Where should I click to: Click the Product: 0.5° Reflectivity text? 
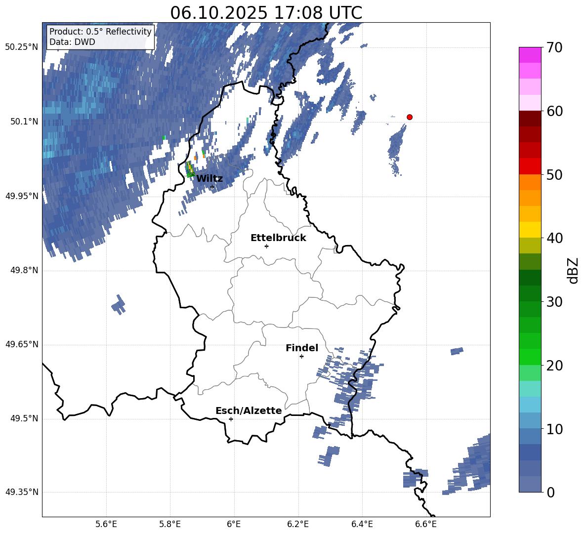click(100, 31)
